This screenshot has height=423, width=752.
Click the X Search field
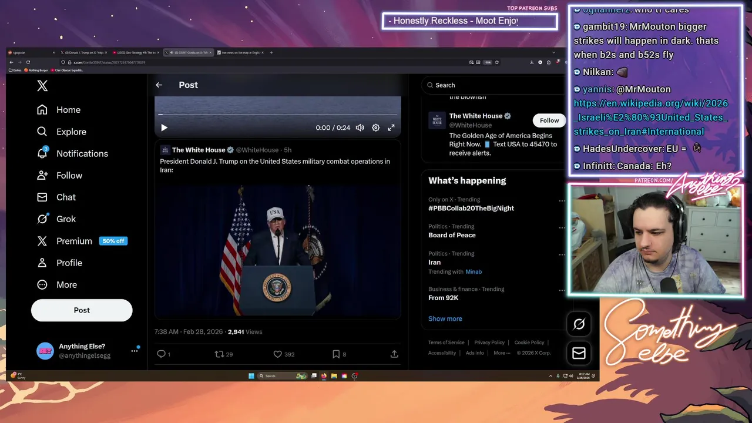[x=492, y=85]
